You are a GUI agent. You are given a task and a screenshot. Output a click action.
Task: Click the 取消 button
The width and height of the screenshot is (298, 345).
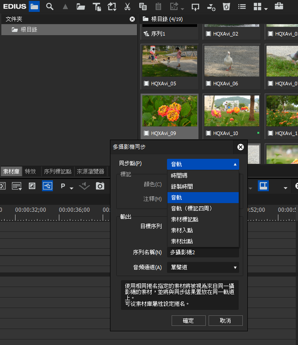[225, 320]
